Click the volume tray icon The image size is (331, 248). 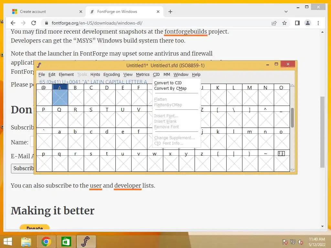(x=300, y=242)
